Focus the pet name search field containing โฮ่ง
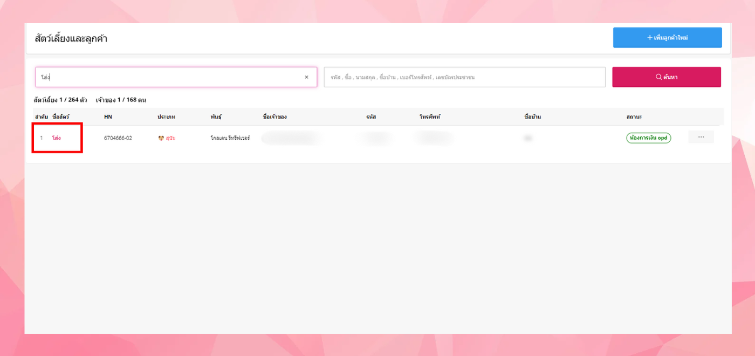Image resolution: width=755 pixels, height=356 pixels. pyautogui.click(x=176, y=77)
